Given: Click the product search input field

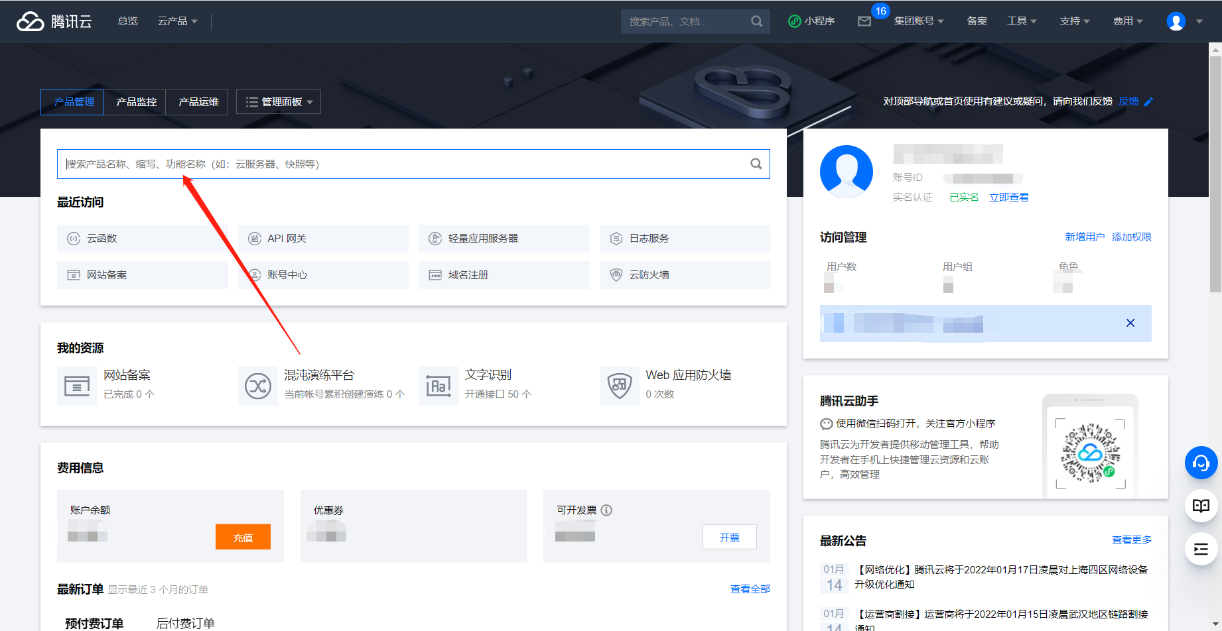Looking at the screenshot, I should (411, 164).
